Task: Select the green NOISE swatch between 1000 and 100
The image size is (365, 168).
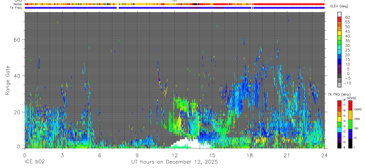Action: [x=350, y=124]
